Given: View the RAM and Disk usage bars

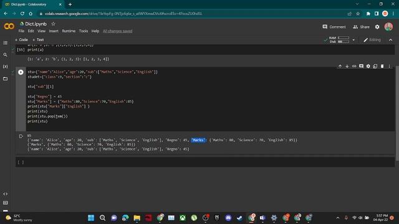Looking at the screenshot, I should pyautogui.click(x=339, y=40).
